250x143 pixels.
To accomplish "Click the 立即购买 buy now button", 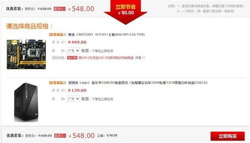I will point(227,136).
